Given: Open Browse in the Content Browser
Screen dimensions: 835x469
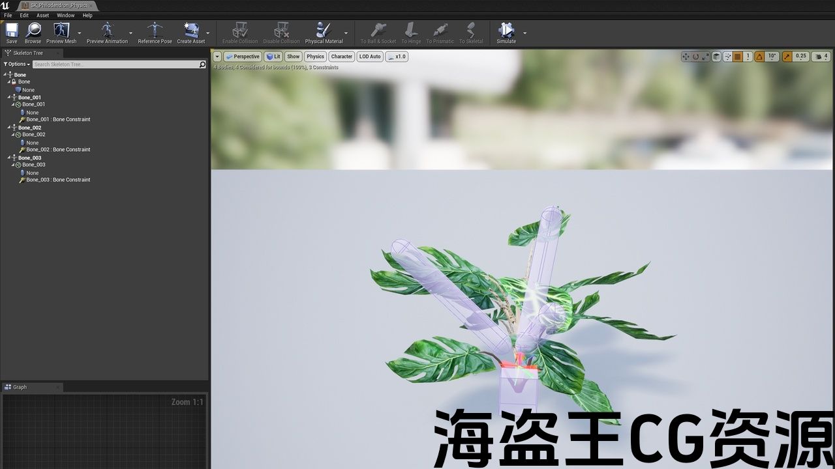Looking at the screenshot, I should [33, 31].
